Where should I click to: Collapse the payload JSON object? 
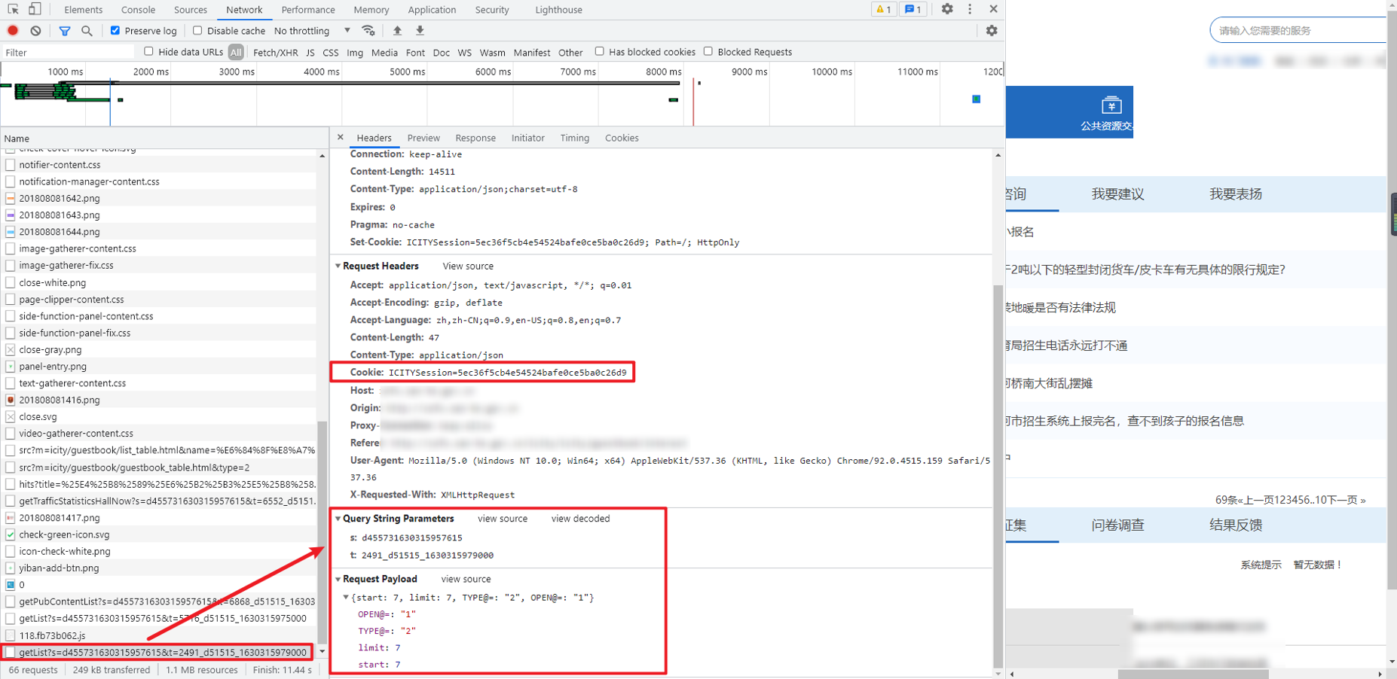click(346, 598)
